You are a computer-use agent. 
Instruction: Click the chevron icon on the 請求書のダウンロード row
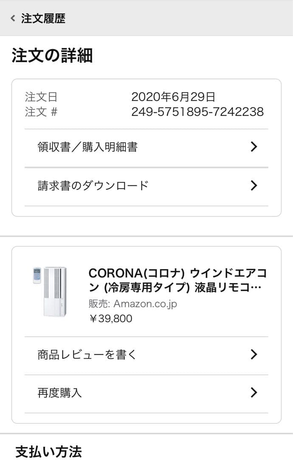click(x=254, y=185)
